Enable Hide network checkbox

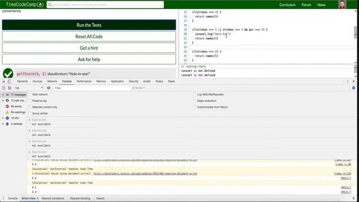pyautogui.click(x=30, y=94)
